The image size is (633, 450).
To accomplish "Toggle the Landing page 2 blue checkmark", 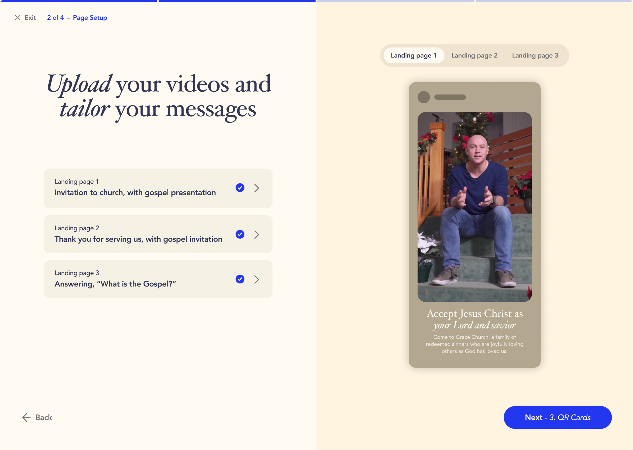I will click(x=240, y=234).
